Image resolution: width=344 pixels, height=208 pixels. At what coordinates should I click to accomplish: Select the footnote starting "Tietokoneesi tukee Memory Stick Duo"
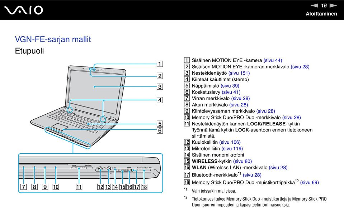click(x=259, y=202)
